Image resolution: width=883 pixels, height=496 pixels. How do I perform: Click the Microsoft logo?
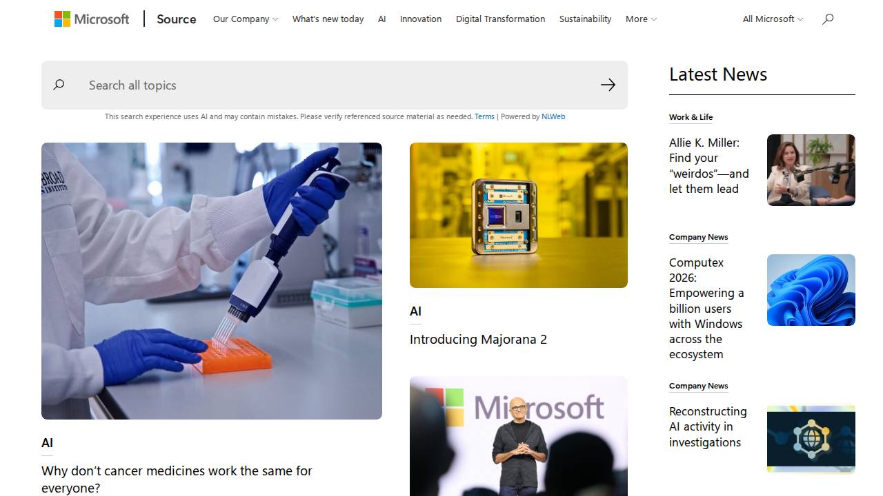pos(92,19)
